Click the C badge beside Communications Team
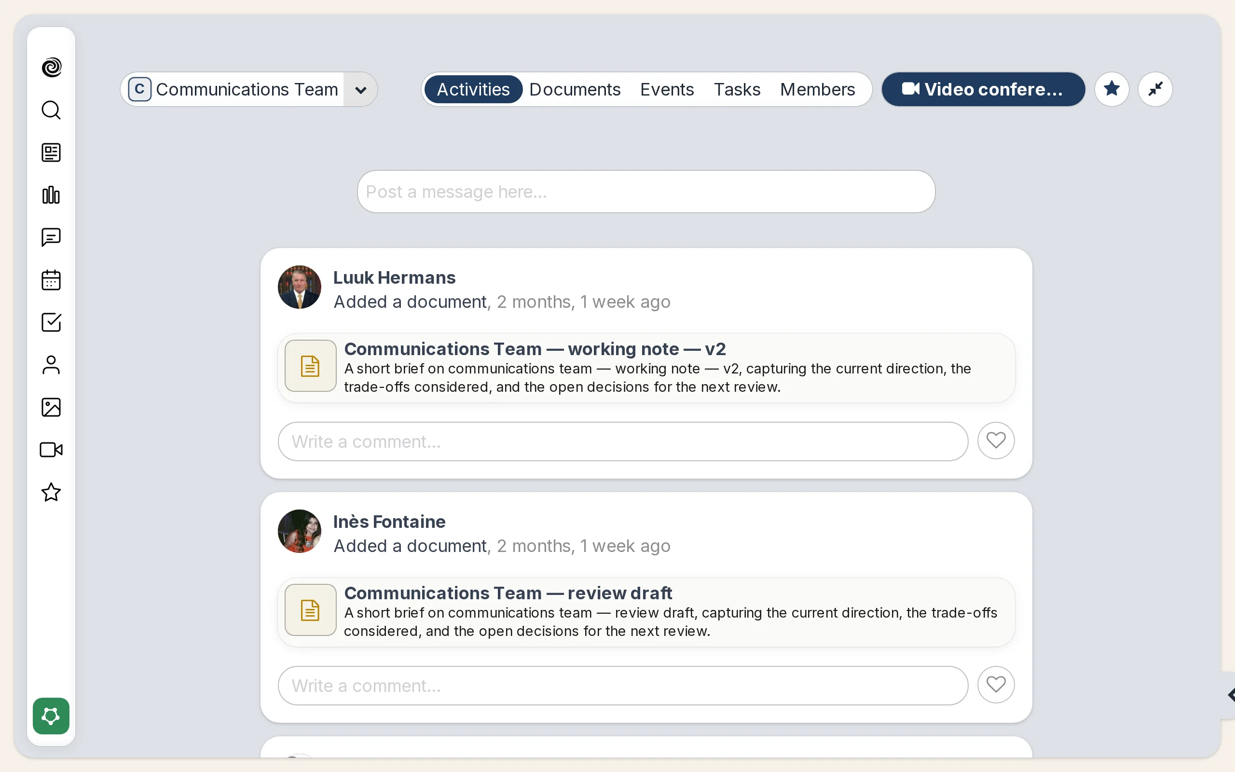Screen dimensions: 1235x772 point(139,89)
